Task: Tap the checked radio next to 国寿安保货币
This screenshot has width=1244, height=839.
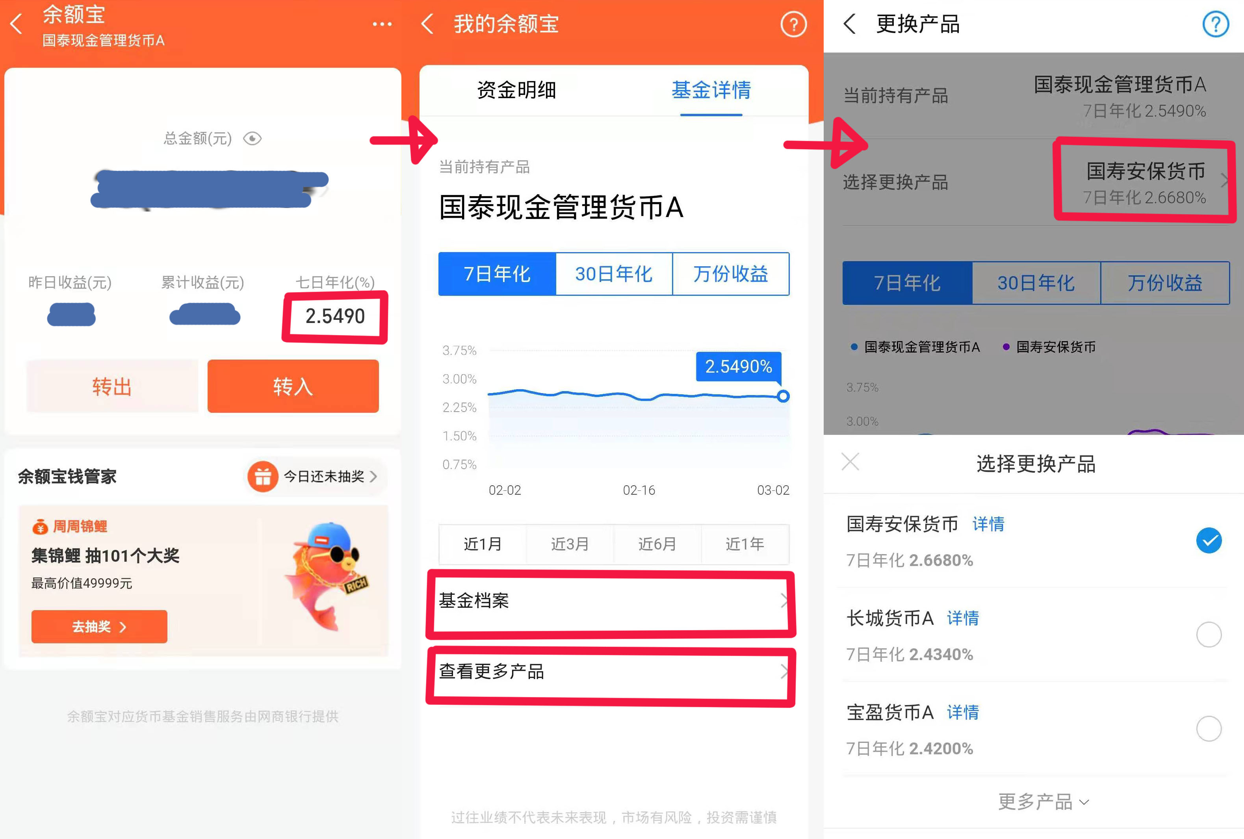Action: tap(1209, 541)
